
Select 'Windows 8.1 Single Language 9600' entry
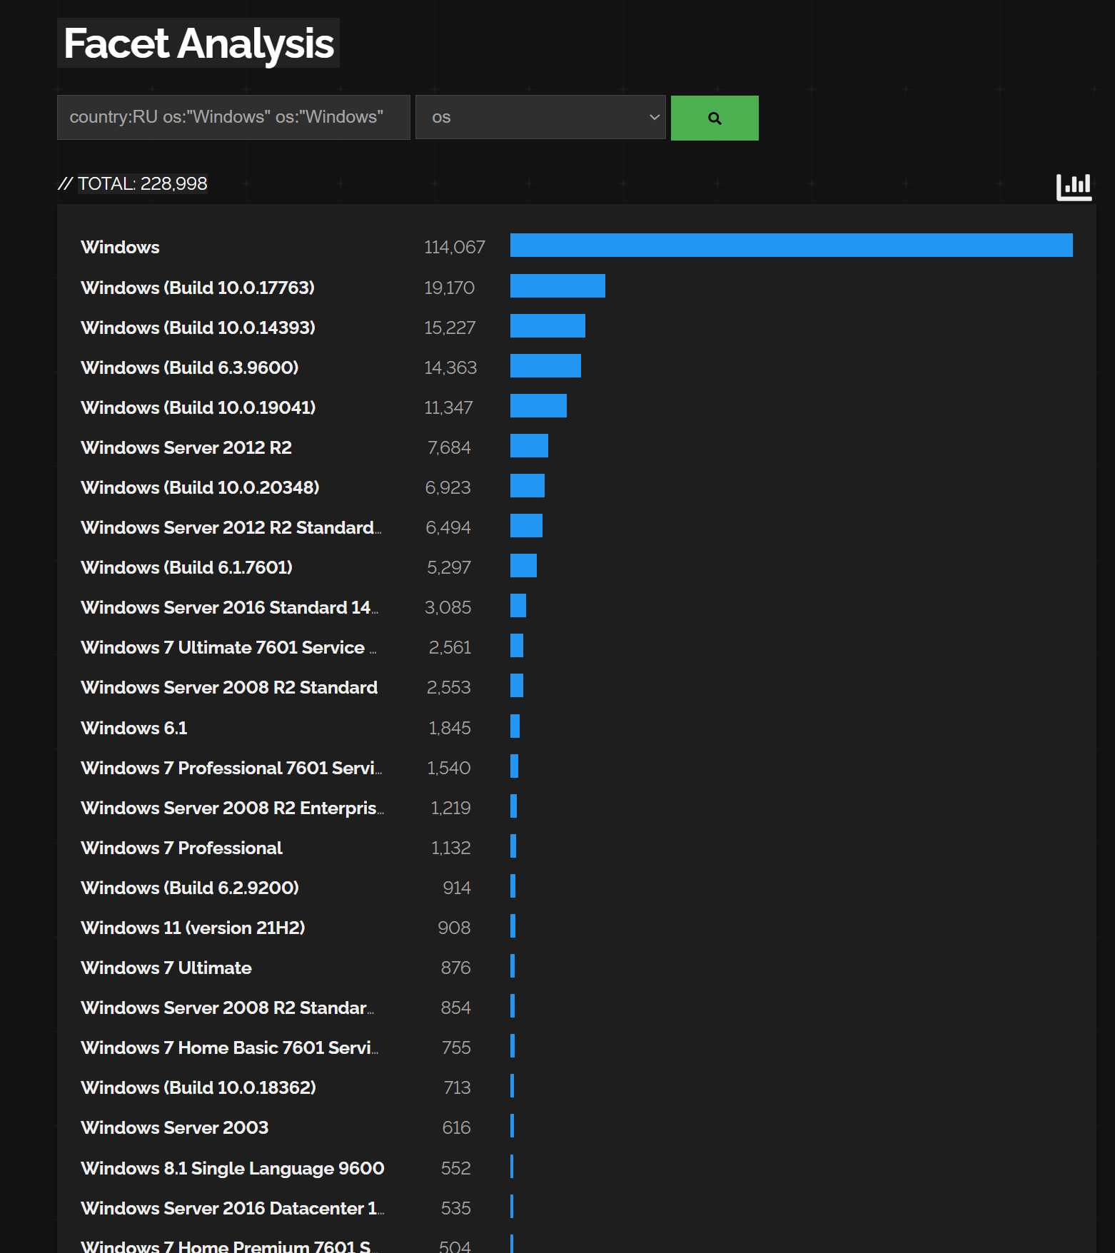[233, 1168]
